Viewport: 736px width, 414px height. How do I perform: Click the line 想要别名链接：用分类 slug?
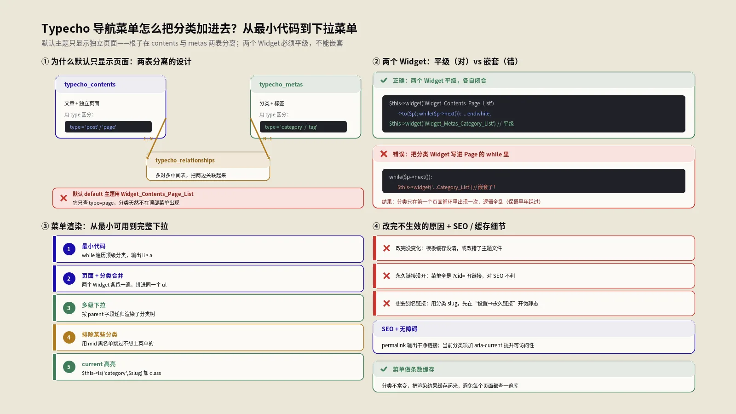click(467, 304)
